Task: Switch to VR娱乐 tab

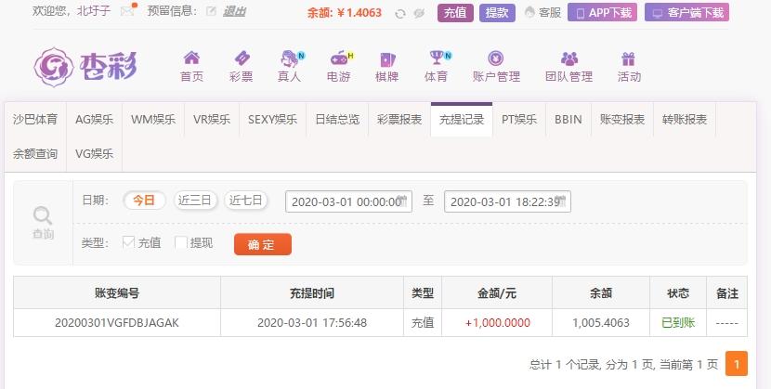Action: pyautogui.click(x=212, y=120)
